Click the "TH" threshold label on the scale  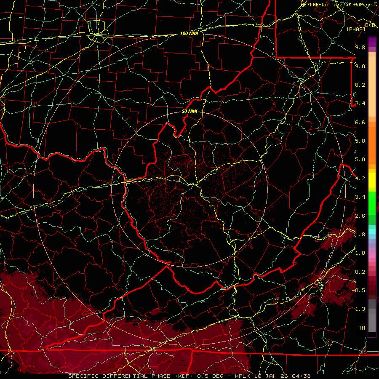(x=362, y=328)
